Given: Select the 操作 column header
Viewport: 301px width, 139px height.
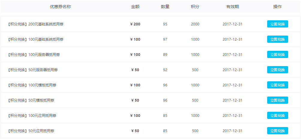Looking at the screenshot, I should pos(277,7).
